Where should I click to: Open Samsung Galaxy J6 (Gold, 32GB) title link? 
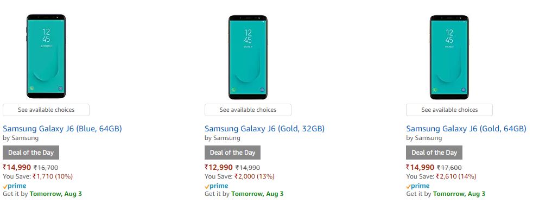264,129
